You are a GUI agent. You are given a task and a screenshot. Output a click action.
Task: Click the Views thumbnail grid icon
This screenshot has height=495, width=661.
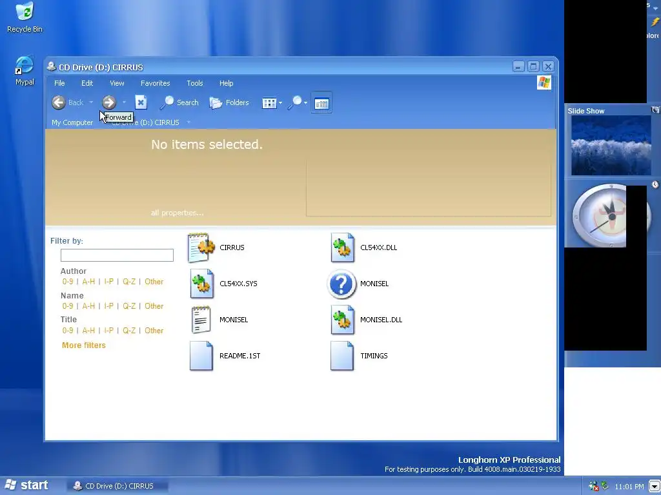pyautogui.click(x=269, y=102)
